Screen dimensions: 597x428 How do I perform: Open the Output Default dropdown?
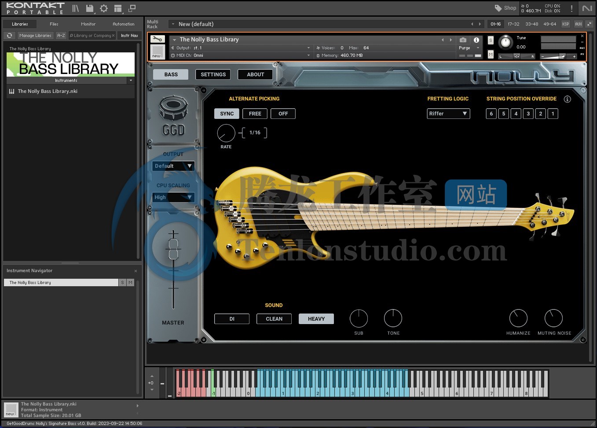point(173,166)
